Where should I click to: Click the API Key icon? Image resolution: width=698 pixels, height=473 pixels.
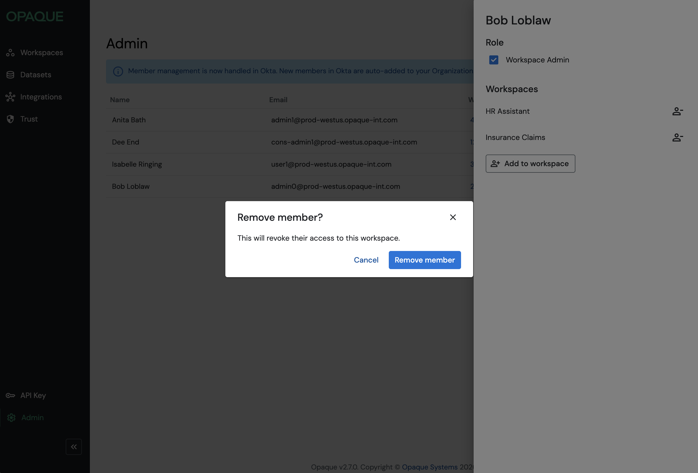click(x=10, y=395)
